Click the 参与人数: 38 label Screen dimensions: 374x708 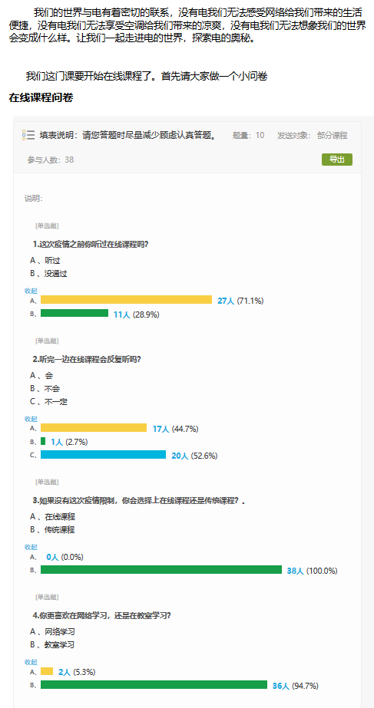pos(51,160)
